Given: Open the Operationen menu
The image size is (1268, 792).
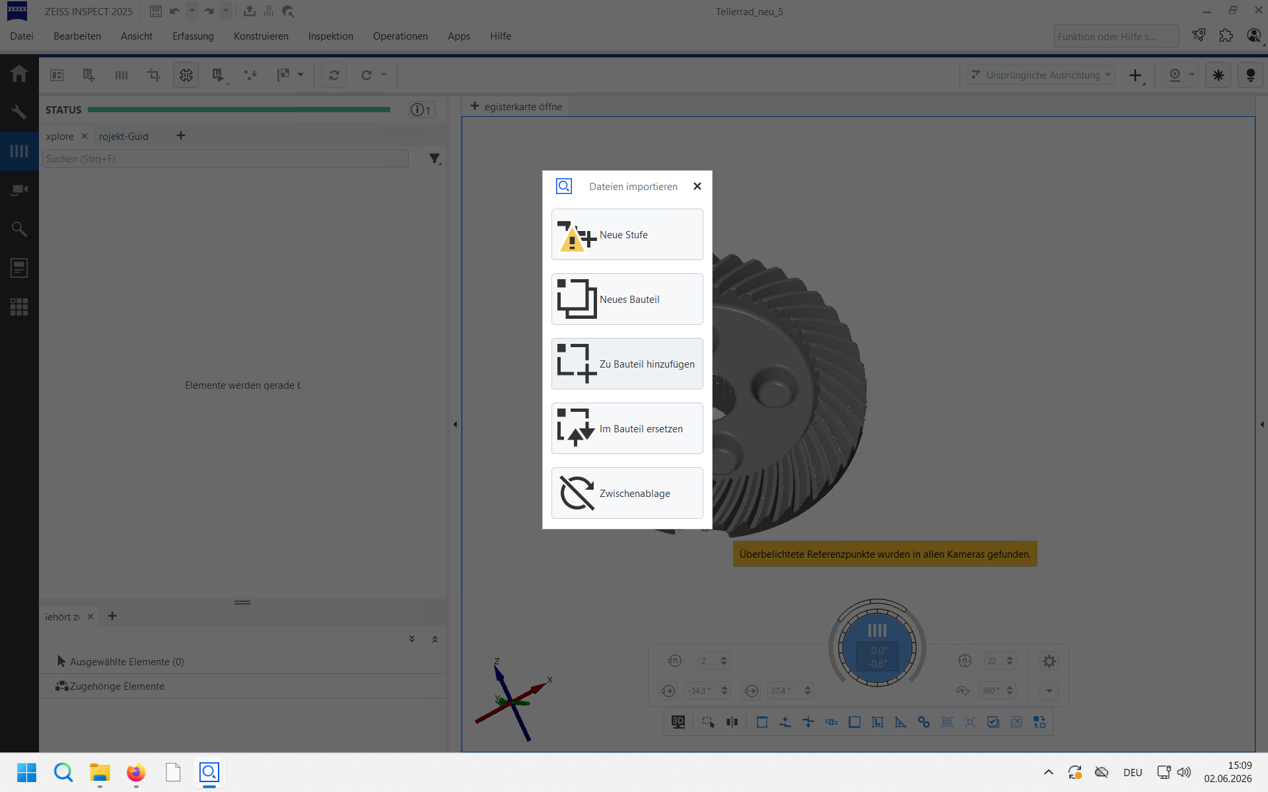Looking at the screenshot, I should (400, 36).
